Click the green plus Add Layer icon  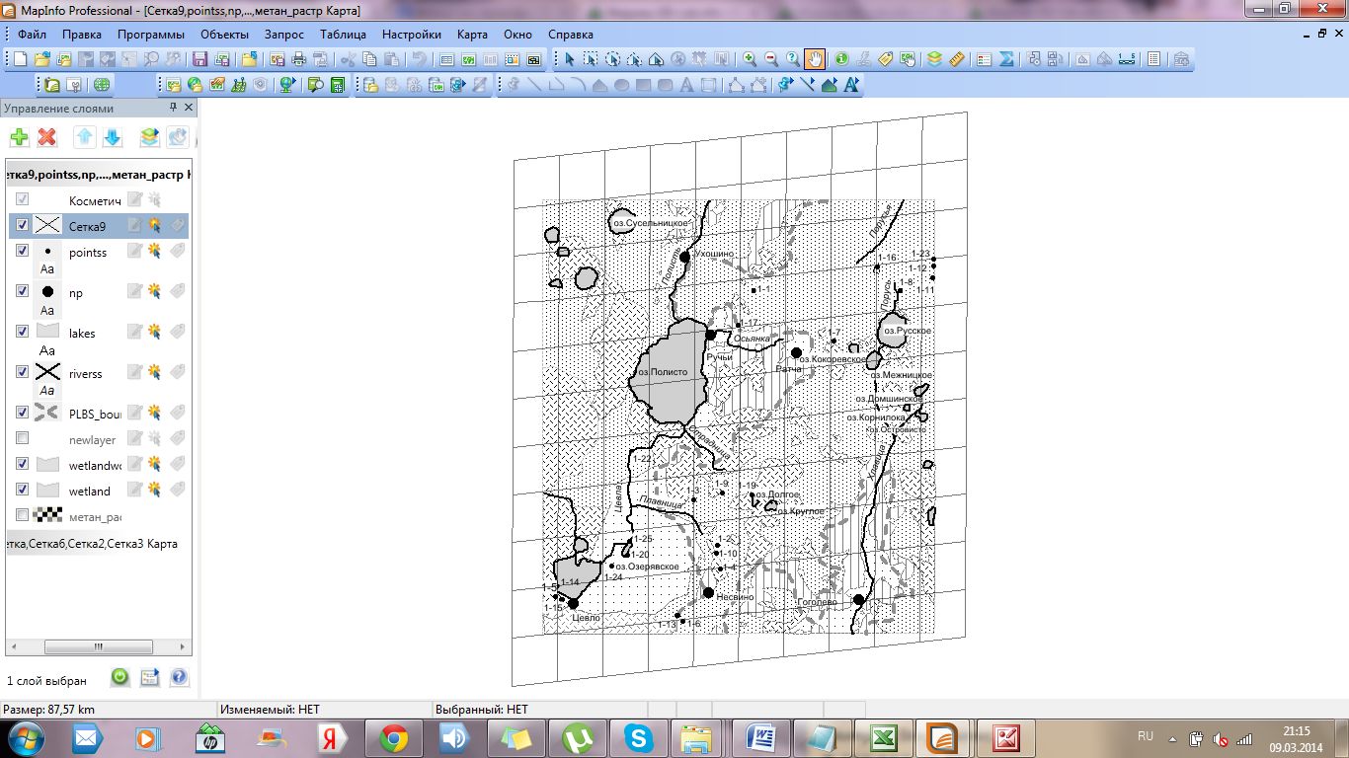(x=20, y=137)
